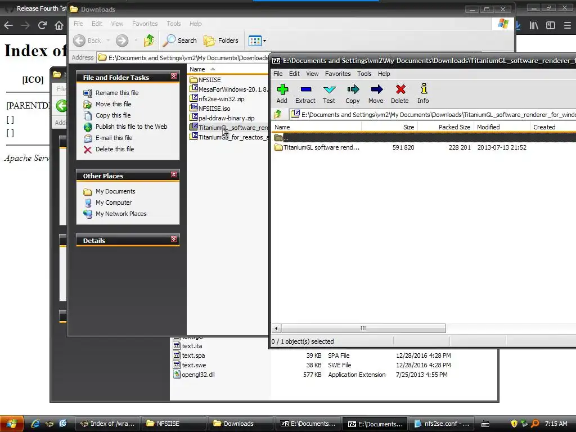Screen dimensions: 576x432
Task: Extract files with 7-Zip Extract button
Action: tap(305, 94)
